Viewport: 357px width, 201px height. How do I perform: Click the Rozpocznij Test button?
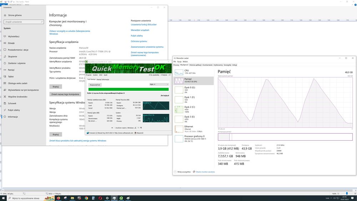pos(95,85)
